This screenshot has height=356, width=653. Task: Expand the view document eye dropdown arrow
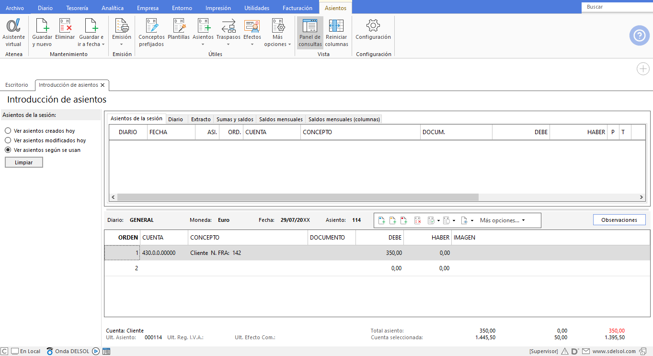pos(472,221)
